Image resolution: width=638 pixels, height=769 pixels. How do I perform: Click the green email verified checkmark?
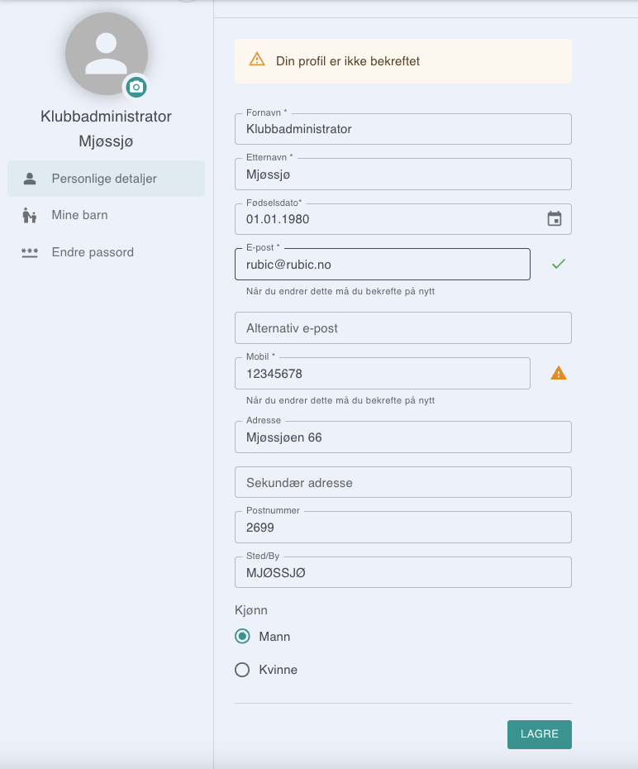pyautogui.click(x=559, y=264)
